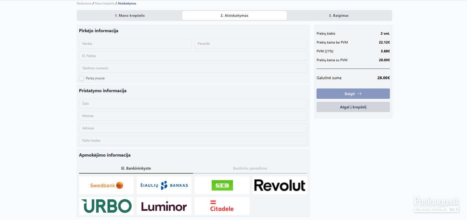467x220 pixels.
Task: Click the Pašto kodas field
Action: [x=193, y=140]
